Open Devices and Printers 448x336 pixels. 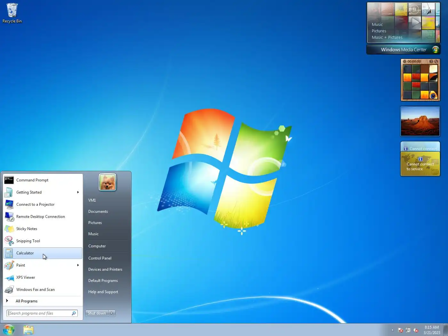[x=107, y=269]
